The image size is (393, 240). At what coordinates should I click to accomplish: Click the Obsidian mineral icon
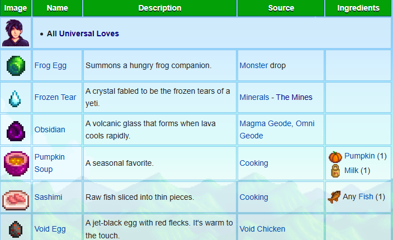coord(16,130)
